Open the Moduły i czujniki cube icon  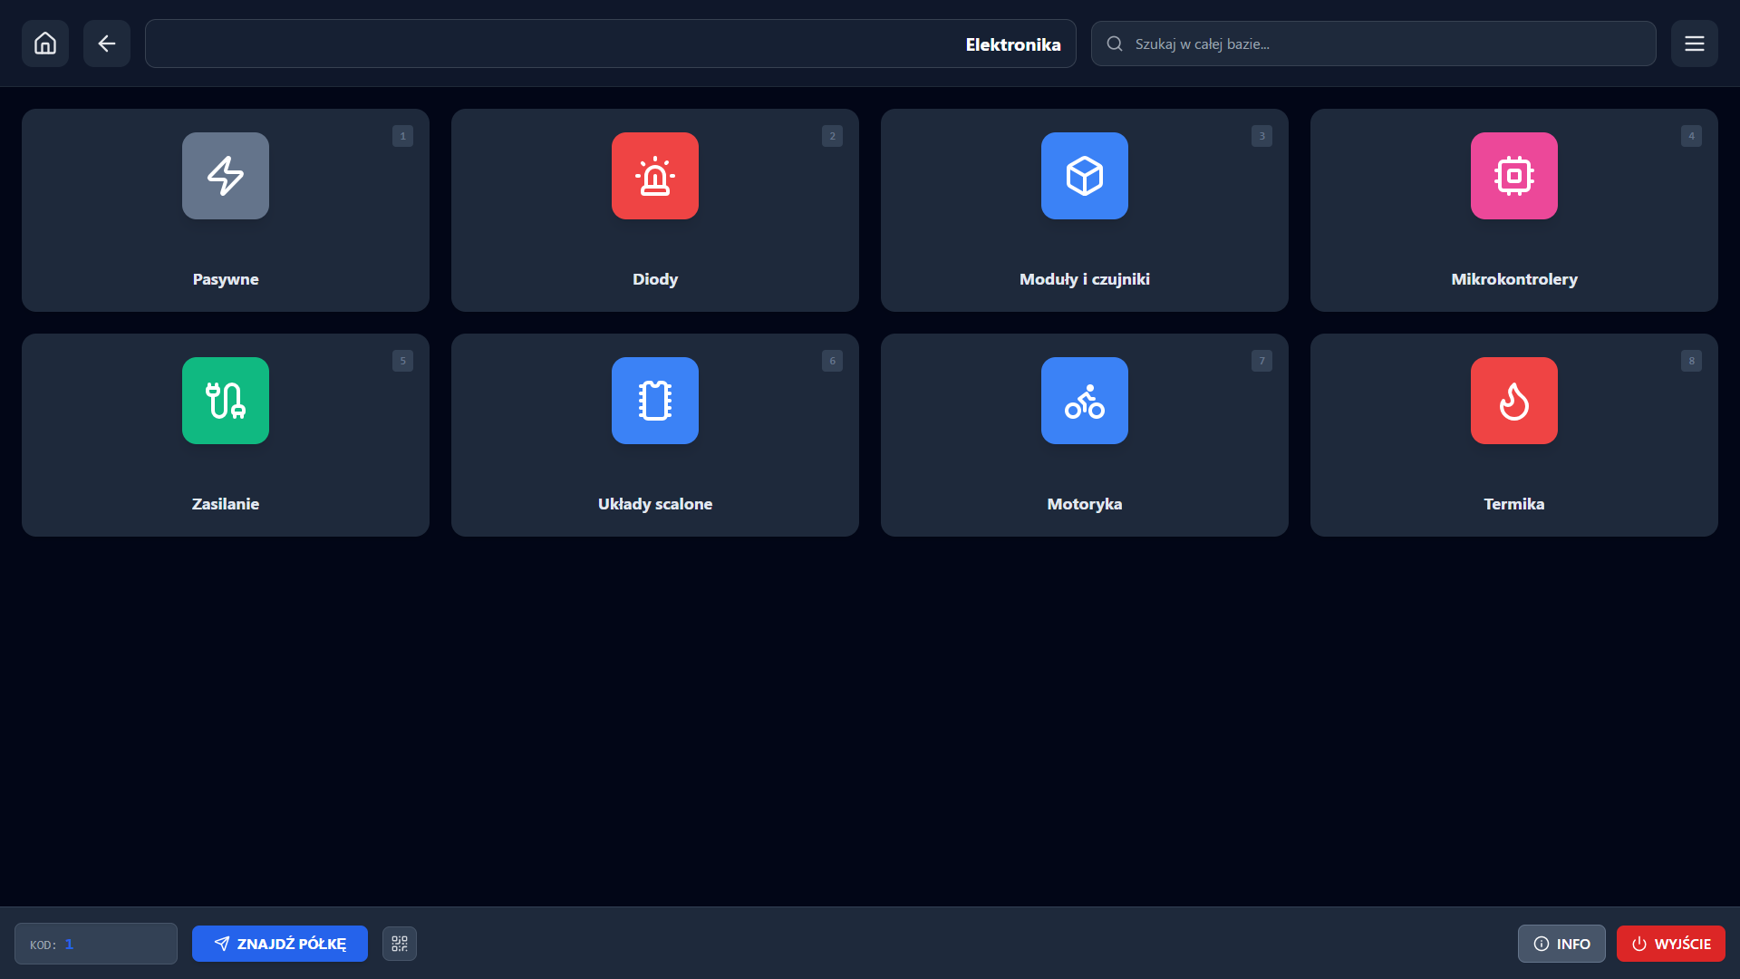click(x=1085, y=176)
